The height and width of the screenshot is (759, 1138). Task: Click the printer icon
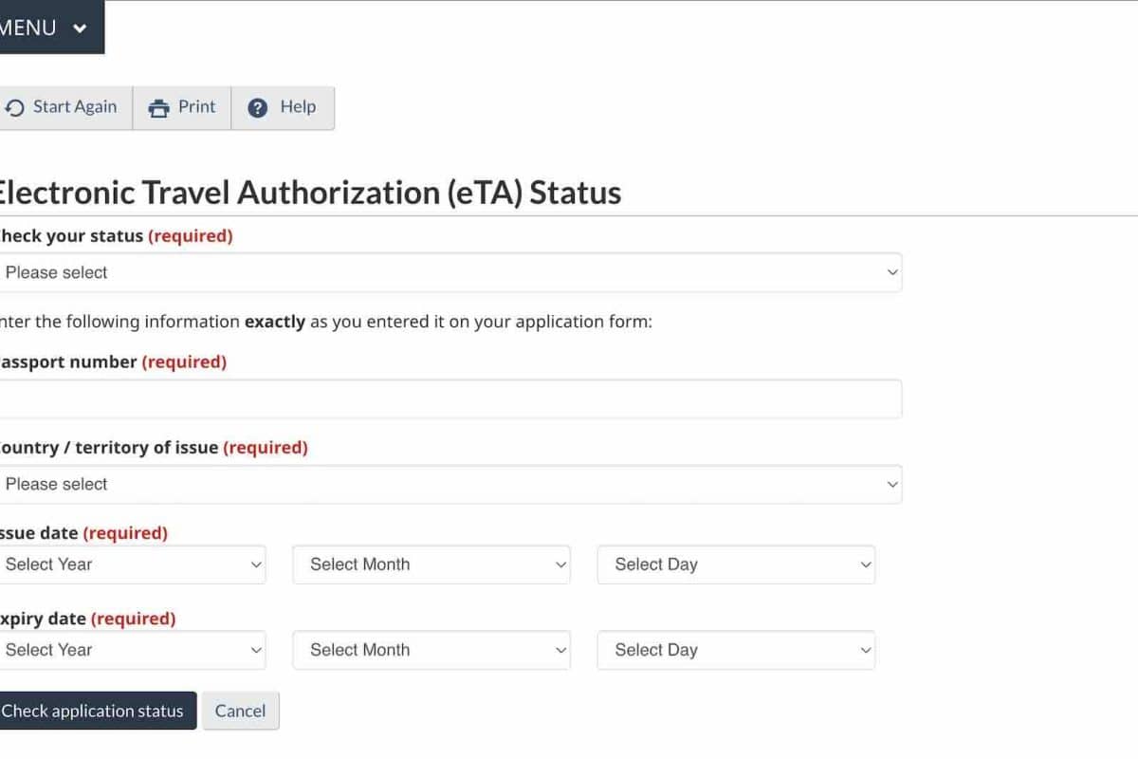coord(158,108)
